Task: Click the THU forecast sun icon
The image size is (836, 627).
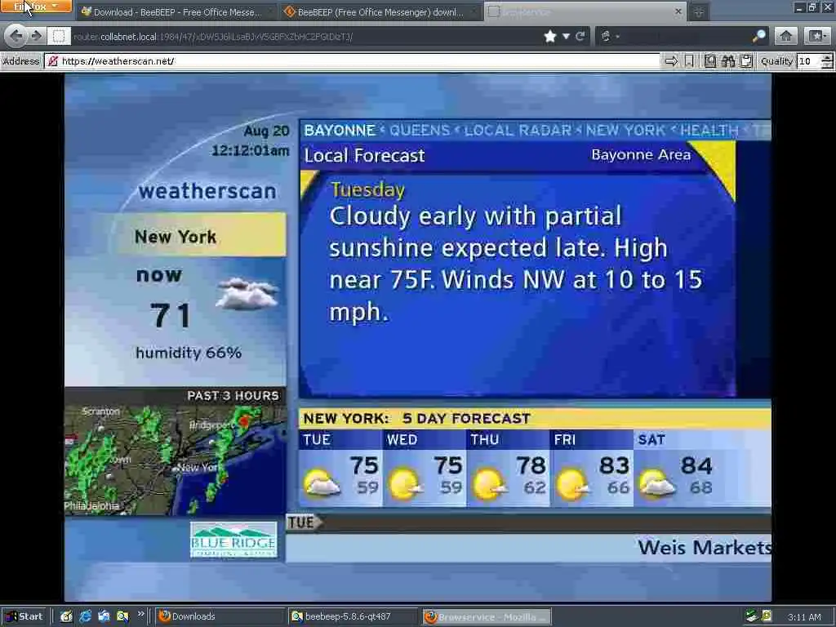Action: (x=490, y=483)
